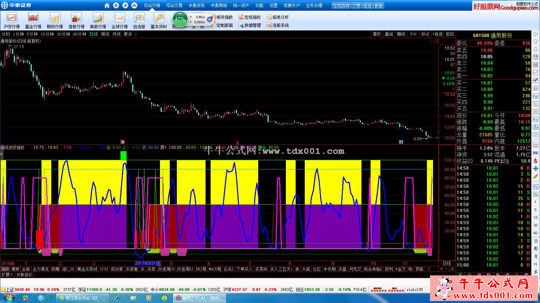Screen dimensions: 540x303
Task: Click the 叠加 overlay button
Action: (389, 34)
